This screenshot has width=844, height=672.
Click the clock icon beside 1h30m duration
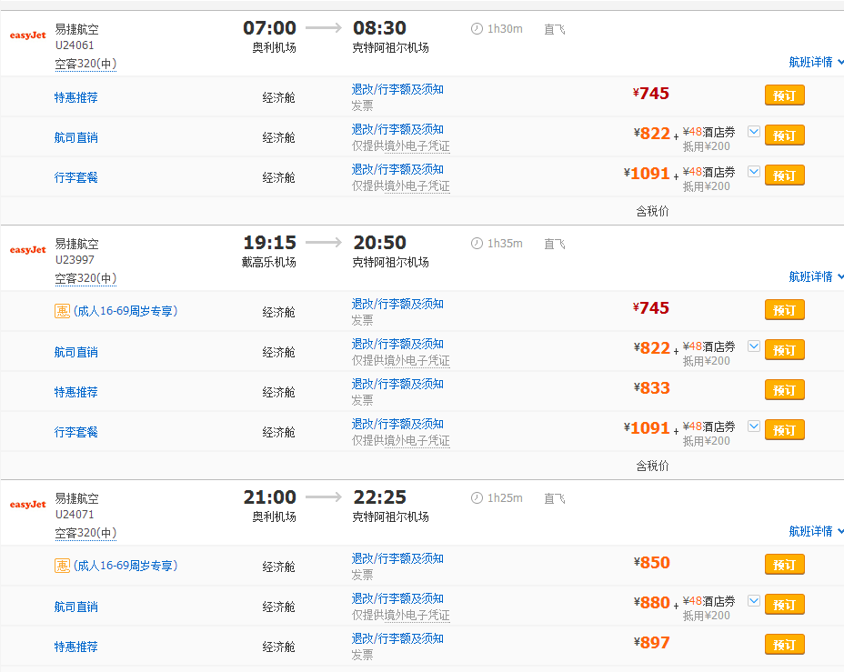[x=477, y=29]
